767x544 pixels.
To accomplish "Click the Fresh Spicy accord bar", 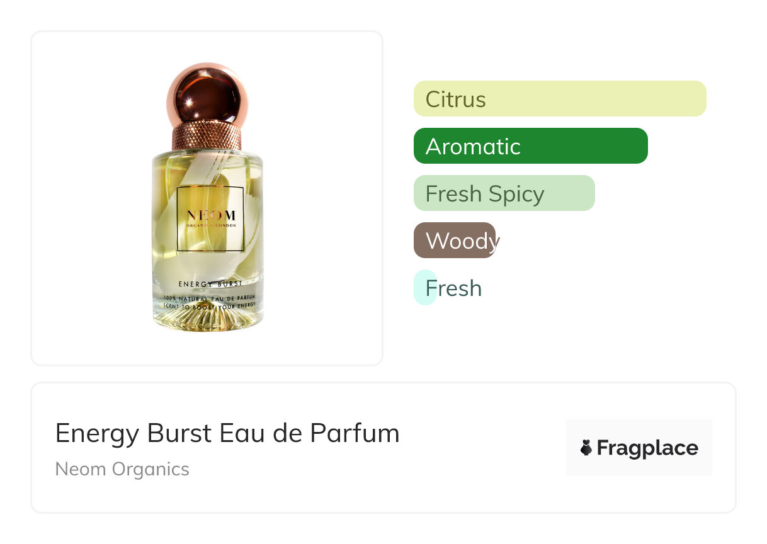I will coord(504,193).
